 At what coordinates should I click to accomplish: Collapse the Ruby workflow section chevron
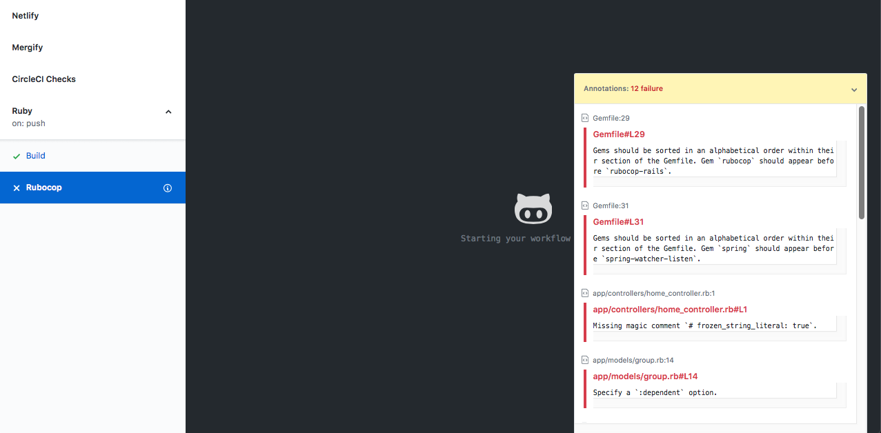click(x=168, y=111)
